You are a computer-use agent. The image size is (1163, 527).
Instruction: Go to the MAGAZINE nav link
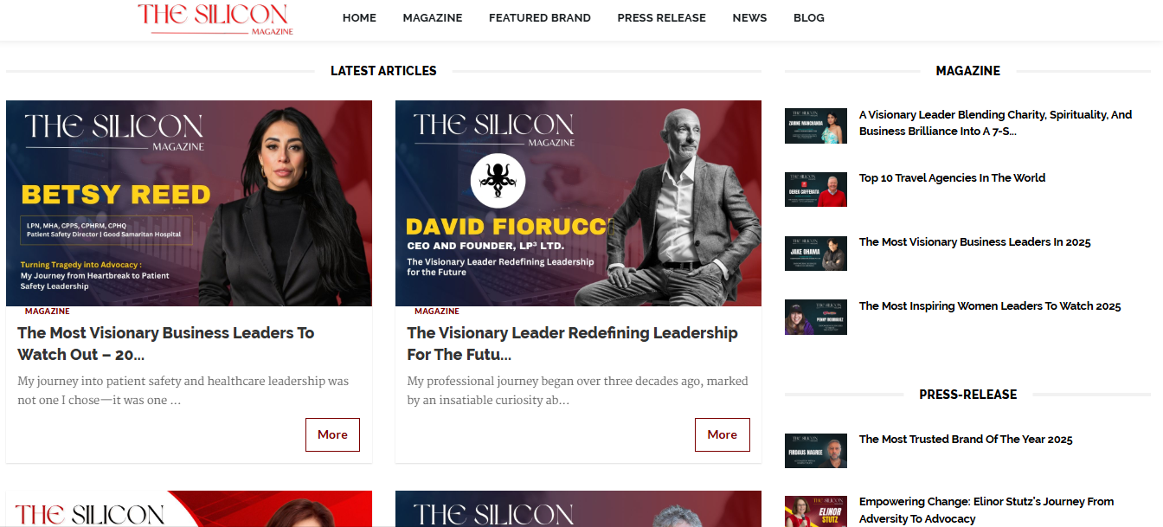433,17
